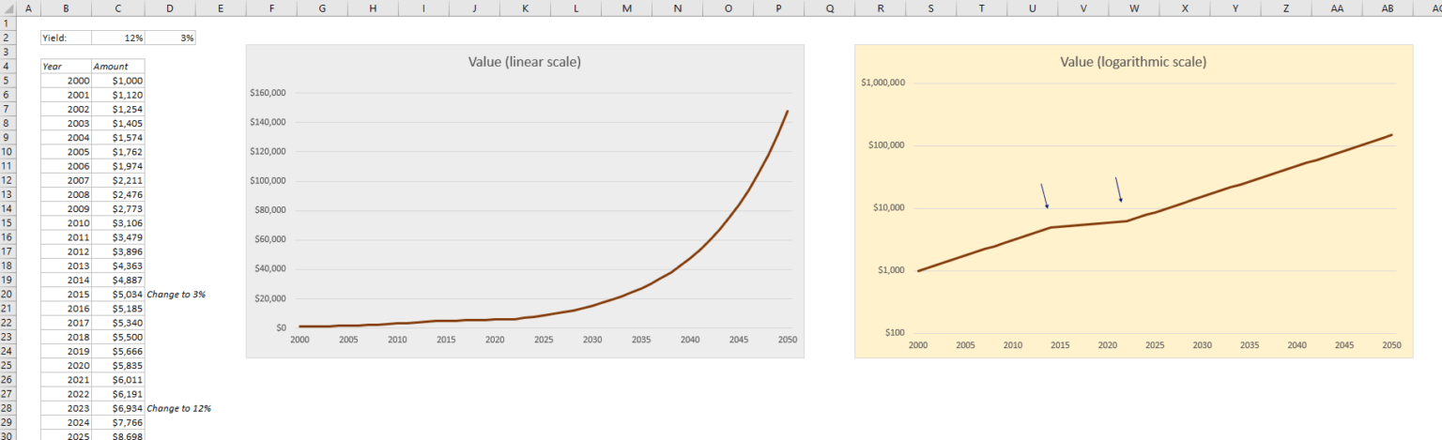Viewport: 1442px width, 440px height.
Task: Click the 'Value (linear scale)' chart title
Action: 525,62
